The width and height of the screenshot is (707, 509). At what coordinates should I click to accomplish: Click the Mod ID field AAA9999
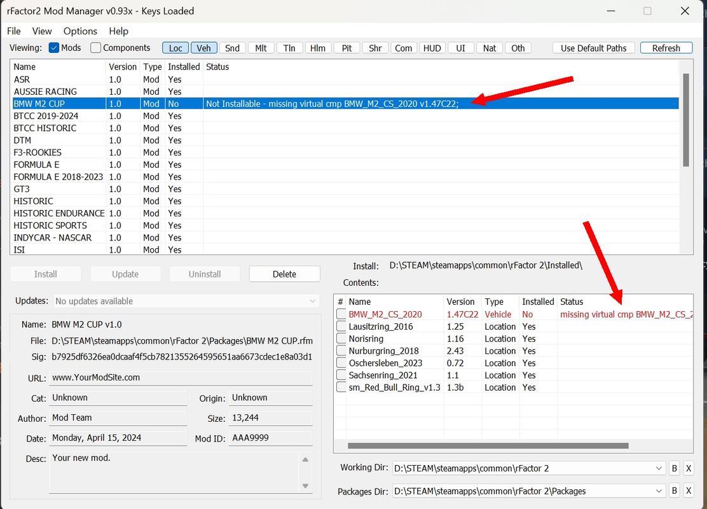coord(271,438)
